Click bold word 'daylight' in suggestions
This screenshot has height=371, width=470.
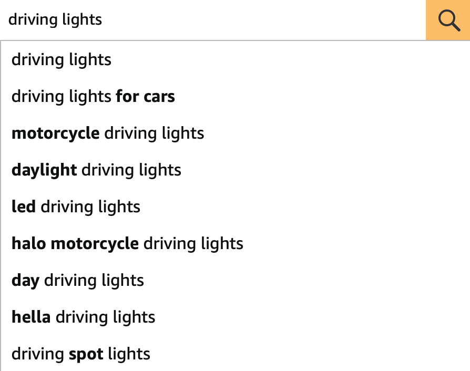pyautogui.click(x=44, y=170)
